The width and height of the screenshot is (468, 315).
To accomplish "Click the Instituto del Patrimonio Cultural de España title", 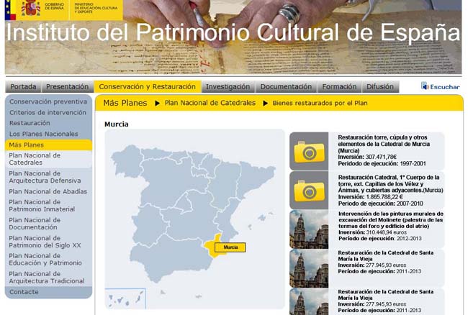I will pyautogui.click(x=233, y=32).
